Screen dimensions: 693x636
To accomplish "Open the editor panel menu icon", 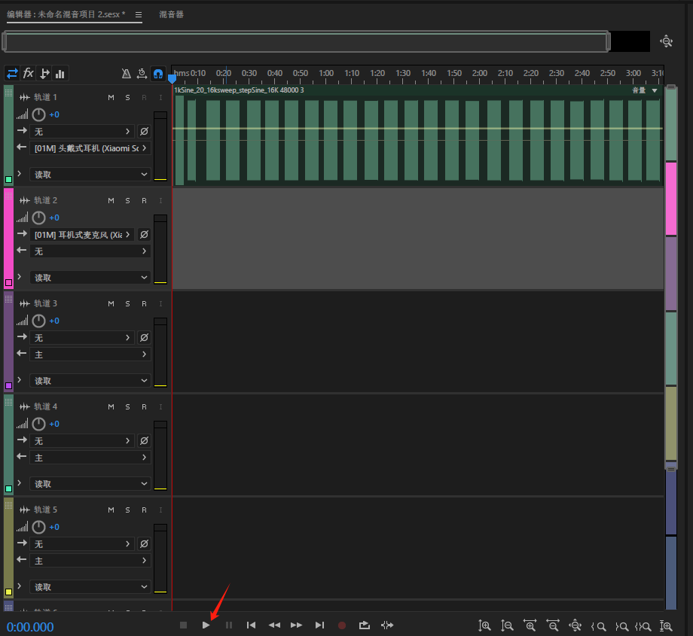I will (139, 14).
